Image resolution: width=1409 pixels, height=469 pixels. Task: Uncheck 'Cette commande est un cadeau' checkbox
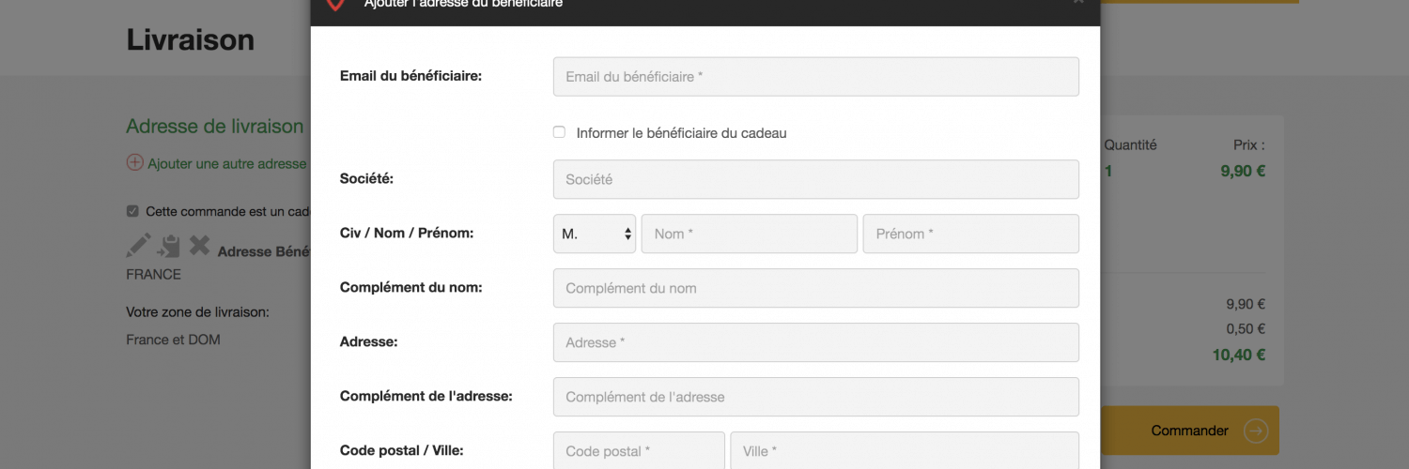(132, 211)
